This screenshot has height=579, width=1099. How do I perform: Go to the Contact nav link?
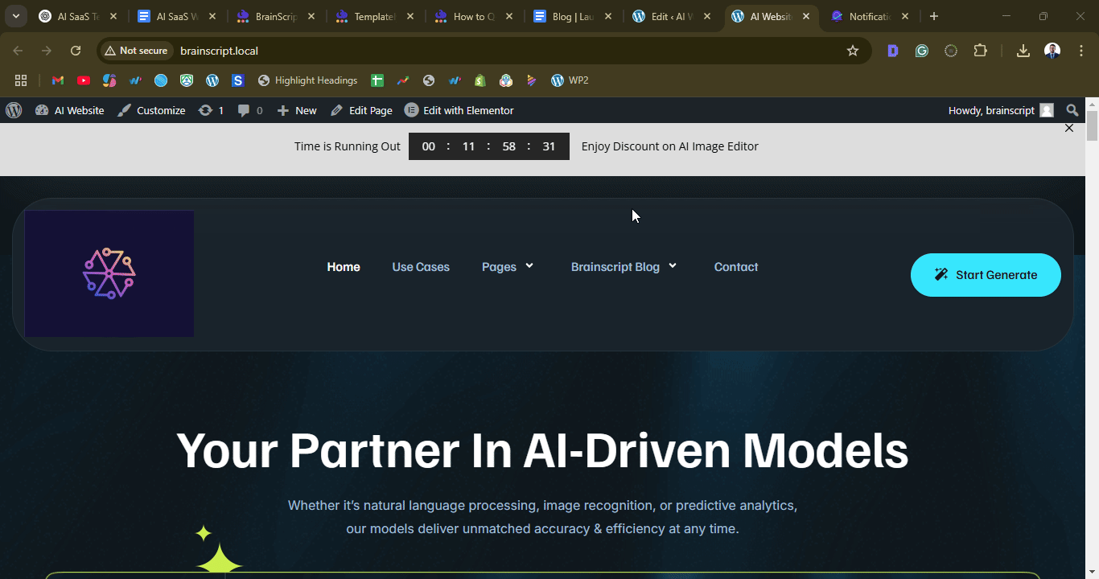[736, 267]
